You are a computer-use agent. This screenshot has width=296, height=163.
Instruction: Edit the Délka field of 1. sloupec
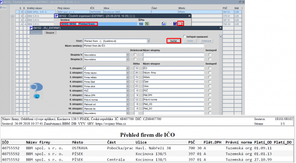(136, 68)
